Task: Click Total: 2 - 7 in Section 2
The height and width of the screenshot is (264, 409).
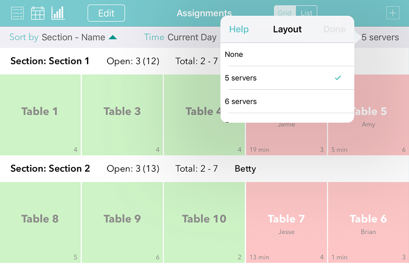Action: point(196,169)
